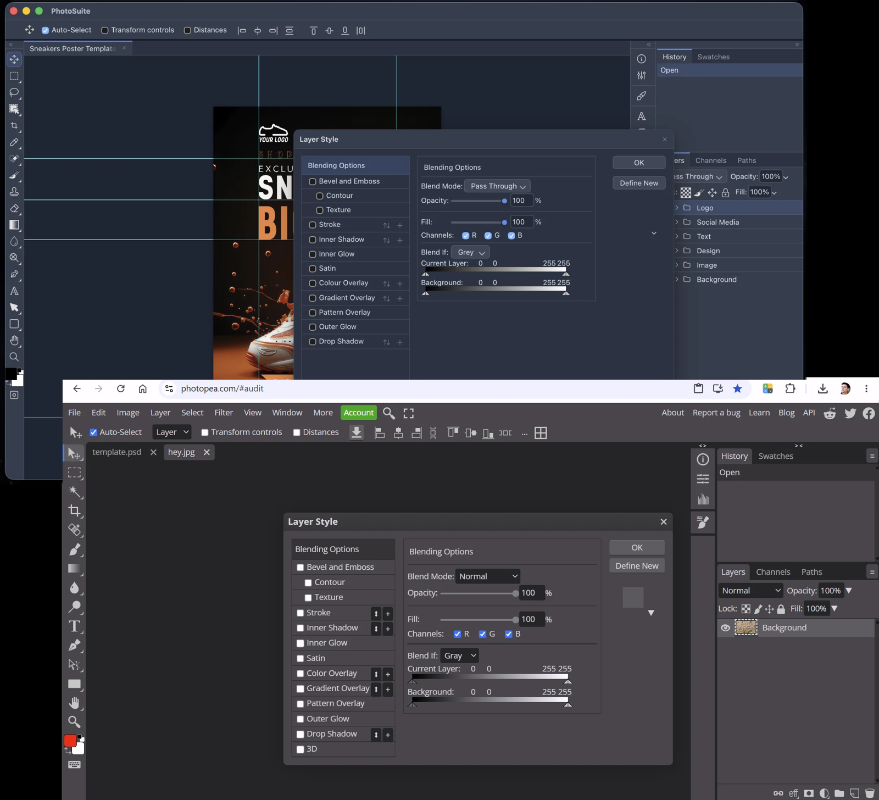Select the Eraser tool in PhotoSuite
The height and width of the screenshot is (800, 879).
[14, 208]
